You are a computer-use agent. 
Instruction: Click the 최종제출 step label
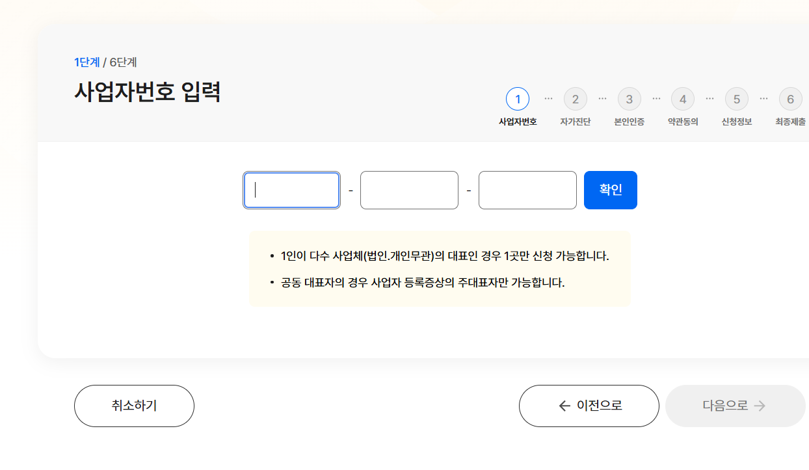(791, 122)
